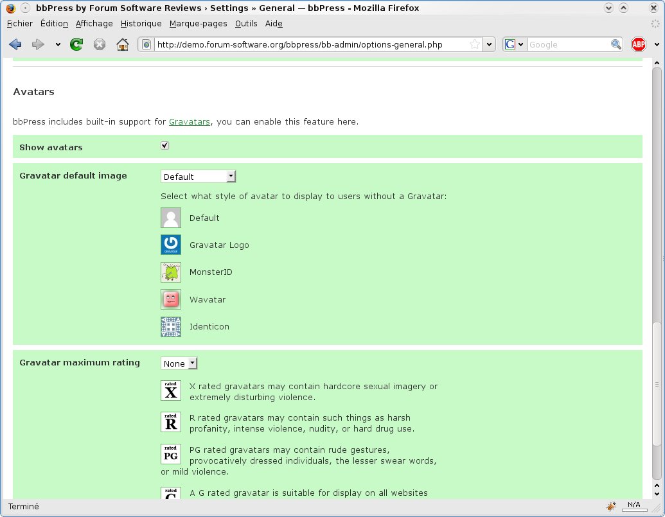Click the 'Identicon' text label
The height and width of the screenshot is (517, 665).
click(209, 327)
